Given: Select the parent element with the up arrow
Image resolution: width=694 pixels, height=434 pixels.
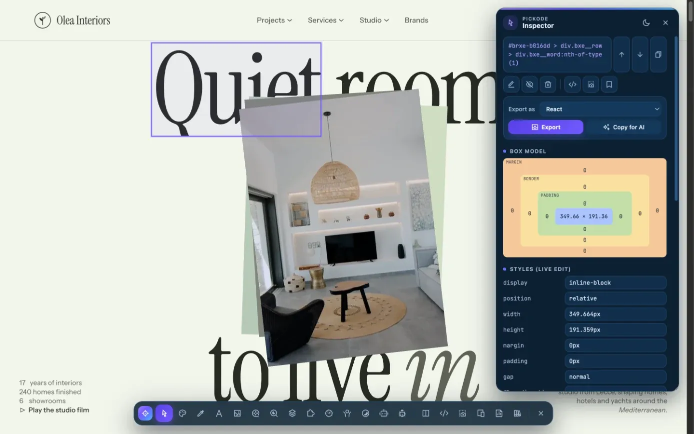Looking at the screenshot, I should point(622,54).
